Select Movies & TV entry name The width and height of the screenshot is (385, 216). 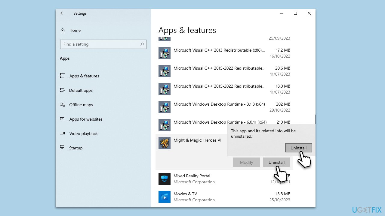(185, 194)
